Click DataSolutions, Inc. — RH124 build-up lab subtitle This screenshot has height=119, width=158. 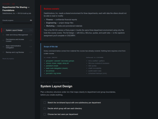[x=17, y=13]
